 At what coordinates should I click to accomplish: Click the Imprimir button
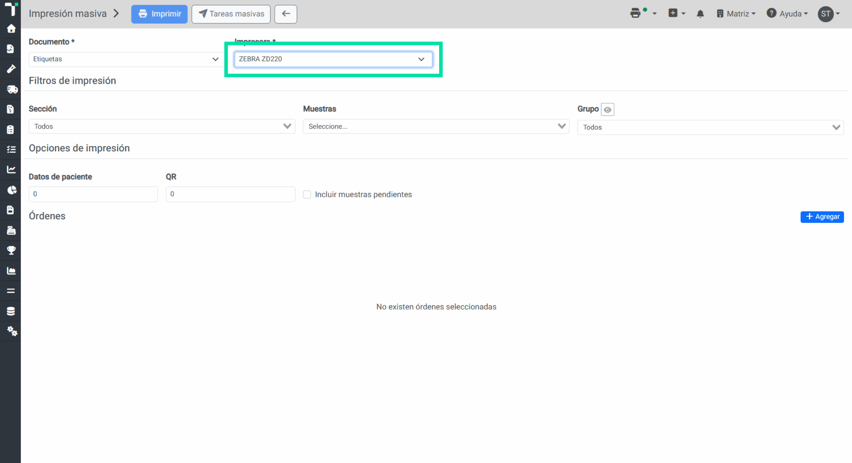click(159, 14)
